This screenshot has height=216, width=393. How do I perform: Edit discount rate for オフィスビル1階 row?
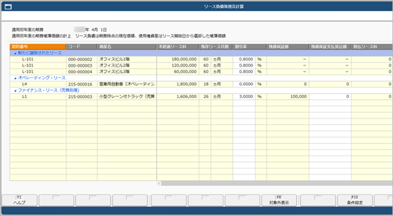[244, 59]
